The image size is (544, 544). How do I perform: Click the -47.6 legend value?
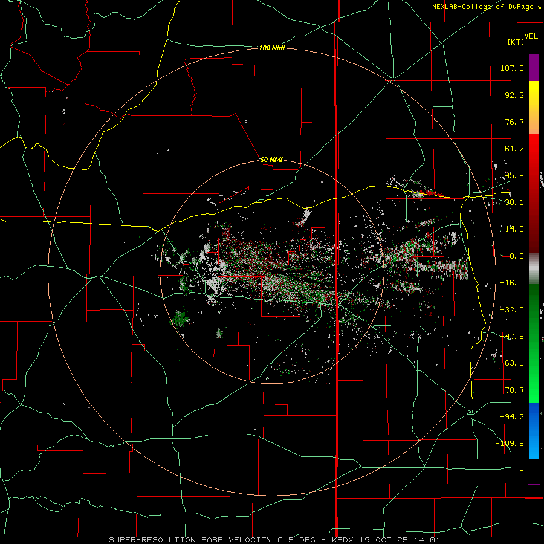click(512, 337)
